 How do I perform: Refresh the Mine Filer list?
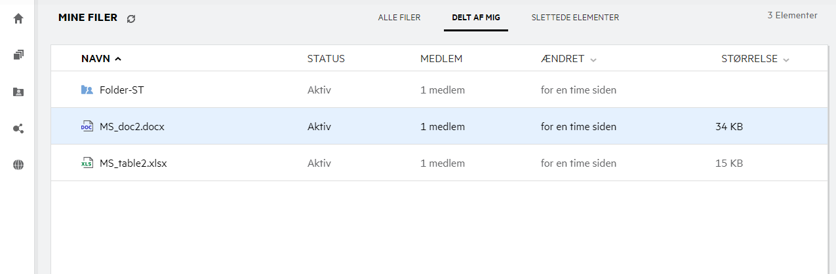click(x=131, y=19)
